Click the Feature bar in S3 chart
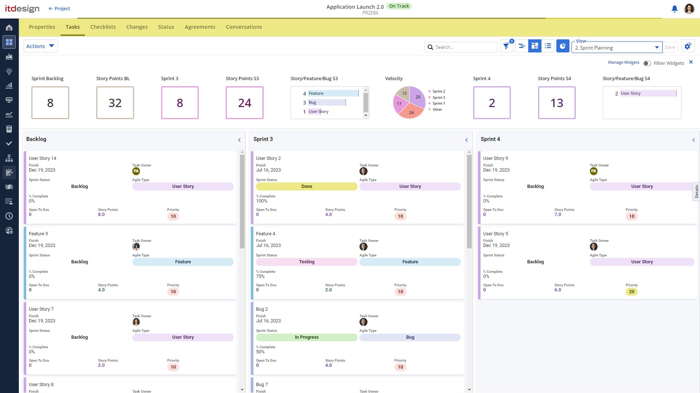The height and width of the screenshot is (393, 700). (333, 93)
